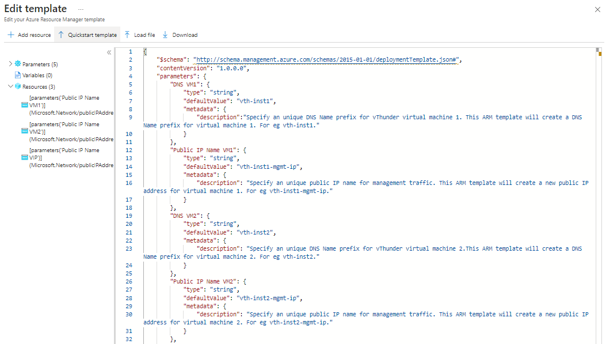
Task: Select the Public IP Name VM1 resource entry
Action: 71,105
